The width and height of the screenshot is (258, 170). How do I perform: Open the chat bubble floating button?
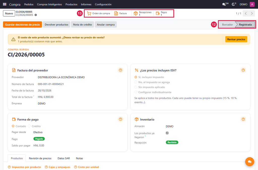250,162
